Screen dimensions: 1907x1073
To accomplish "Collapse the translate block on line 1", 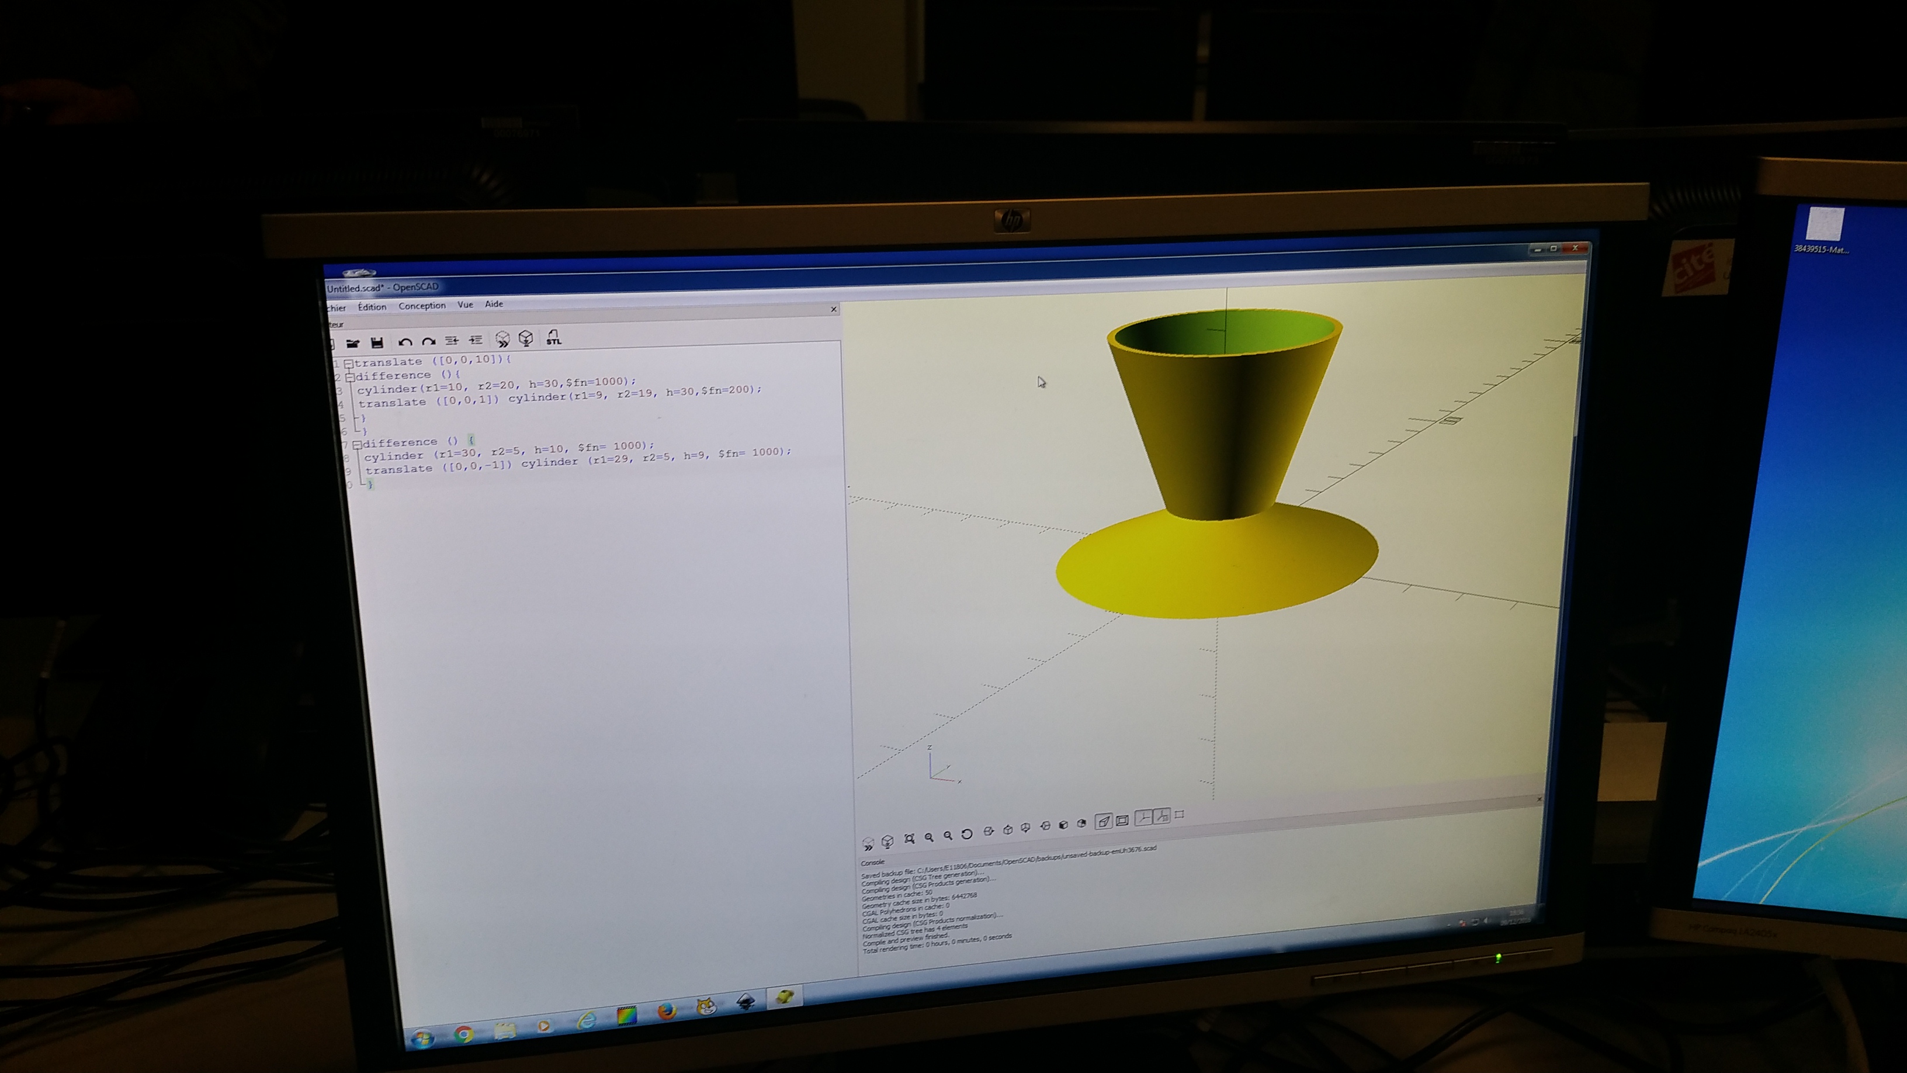I will tap(348, 364).
